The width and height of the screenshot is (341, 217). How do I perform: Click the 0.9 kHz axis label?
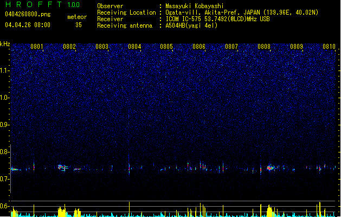pyautogui.click(x=4, y=125)
